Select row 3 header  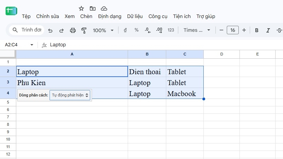(x=8, y=82)
